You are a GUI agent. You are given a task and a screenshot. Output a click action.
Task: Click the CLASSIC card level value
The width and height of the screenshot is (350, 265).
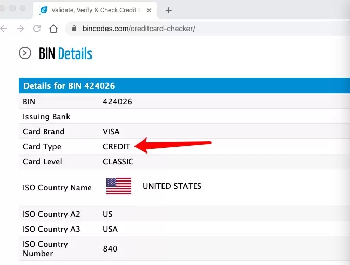(118, 162)
